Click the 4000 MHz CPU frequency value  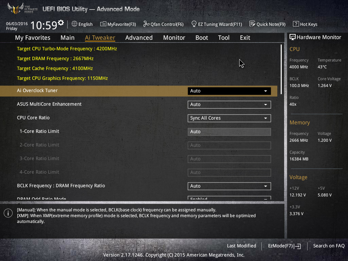tap(299, 67)
